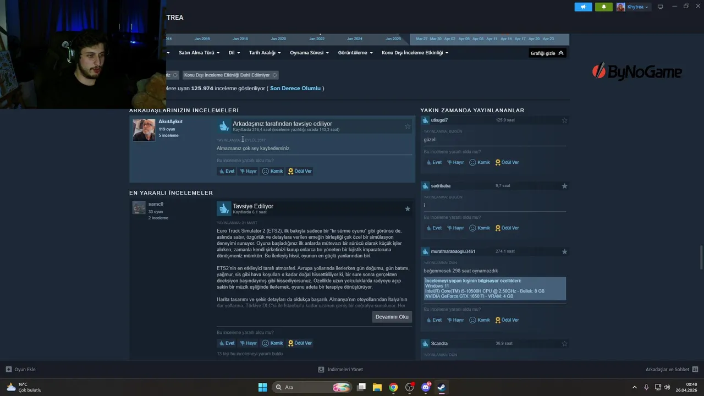
Task: Mark AkutAykut's review as Komik
Action: pyautogui.click(x=272, y=171)
